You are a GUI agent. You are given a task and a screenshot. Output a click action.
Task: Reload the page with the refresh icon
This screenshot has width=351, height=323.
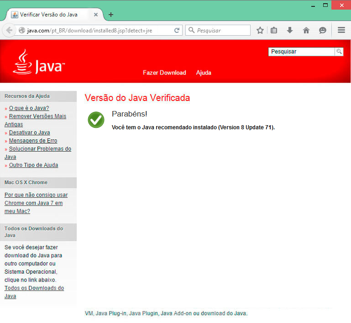(x=177, y=30)
